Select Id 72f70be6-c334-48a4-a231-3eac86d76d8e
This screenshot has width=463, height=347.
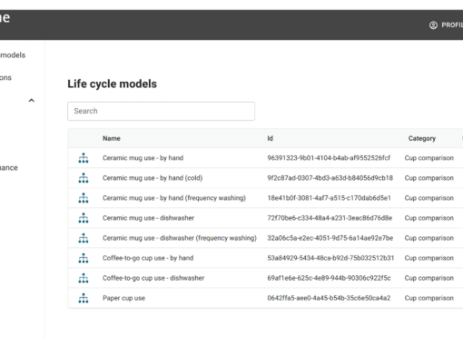coord(330,218)
